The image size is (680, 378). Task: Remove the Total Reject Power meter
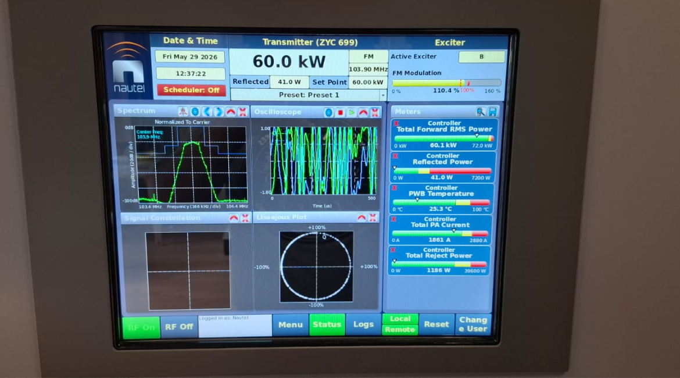393,250
